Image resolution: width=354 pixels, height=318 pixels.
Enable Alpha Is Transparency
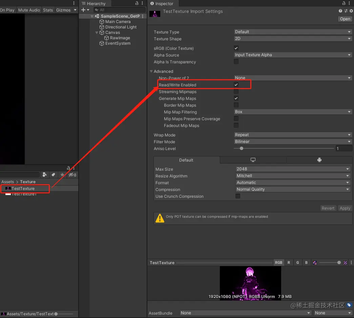pyautogui.click(x=236, y=62)
